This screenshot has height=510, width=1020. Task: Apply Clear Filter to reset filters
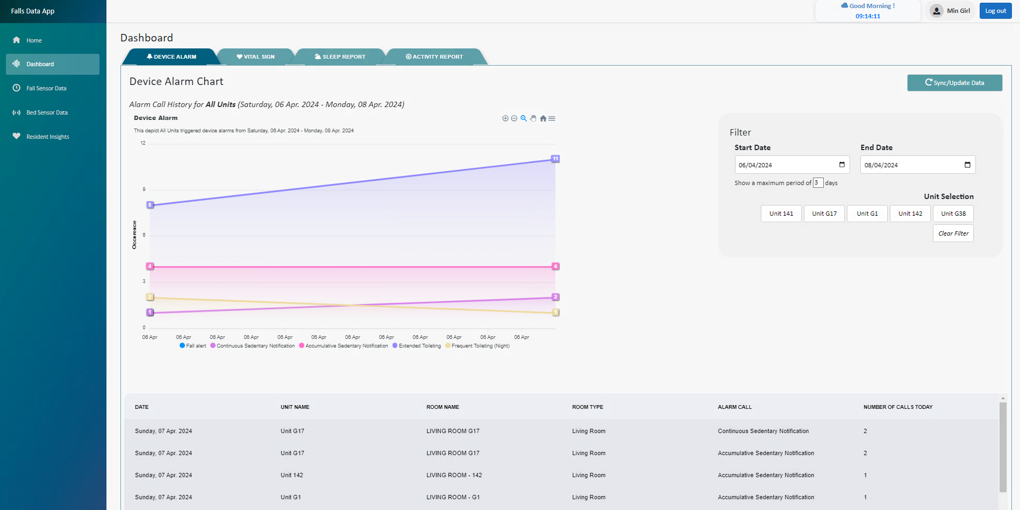coord(952,233)
